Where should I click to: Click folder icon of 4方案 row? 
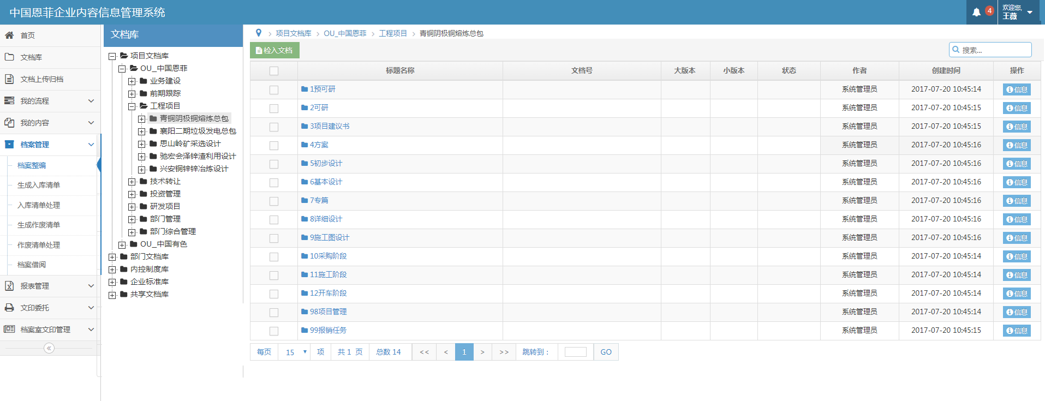(304, 145)
